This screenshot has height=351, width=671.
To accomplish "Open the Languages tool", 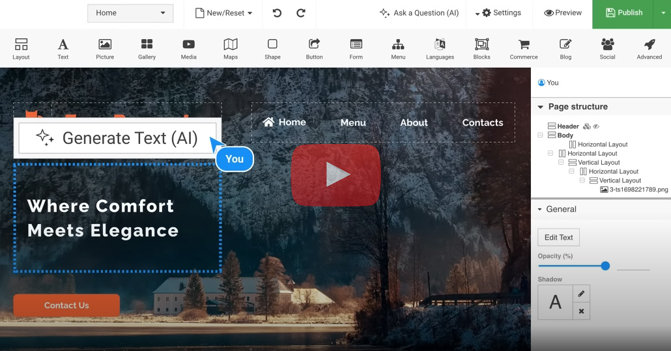I will (x=440, y=49).
